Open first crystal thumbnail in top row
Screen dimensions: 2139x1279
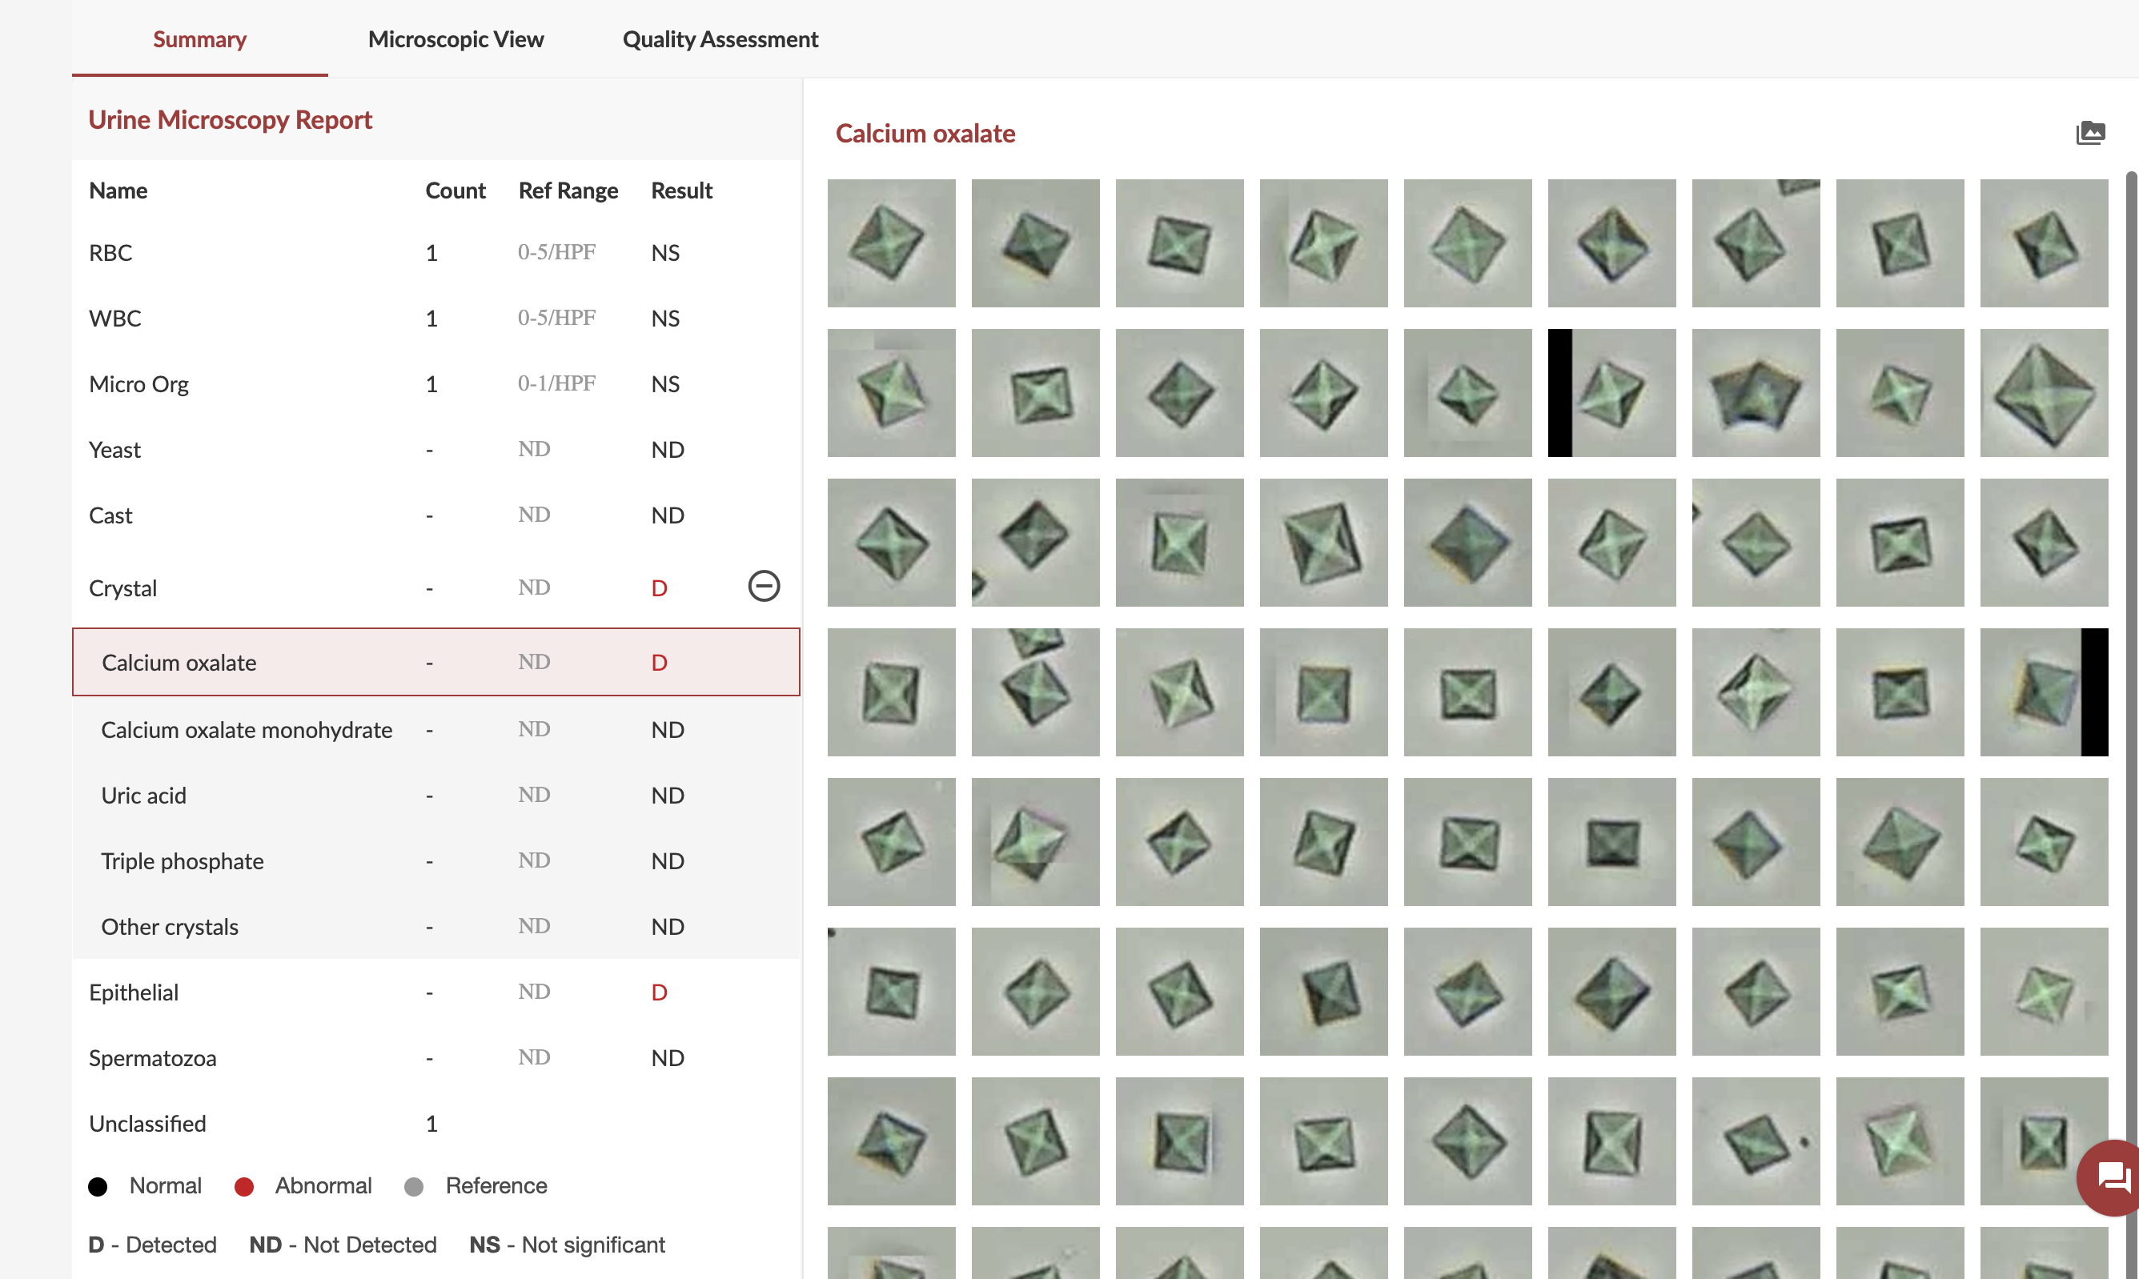(x=891, y=243)
